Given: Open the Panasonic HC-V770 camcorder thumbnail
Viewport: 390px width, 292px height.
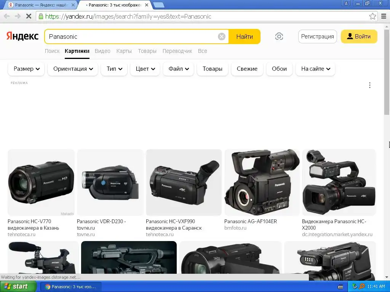Looking at the screenshot, I should (x=41, y=182).
